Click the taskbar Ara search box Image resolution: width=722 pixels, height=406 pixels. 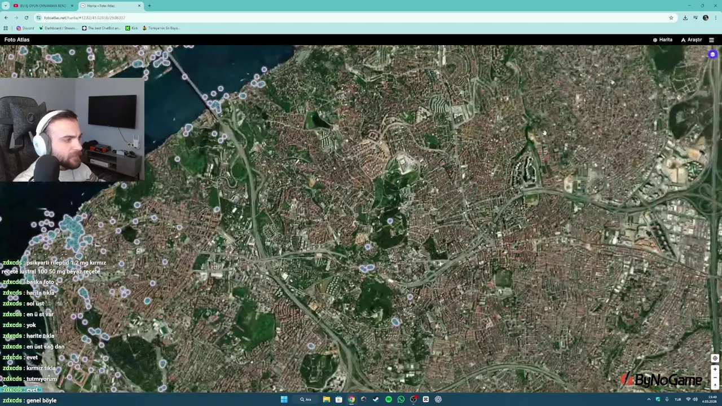[x=306, y=399]
